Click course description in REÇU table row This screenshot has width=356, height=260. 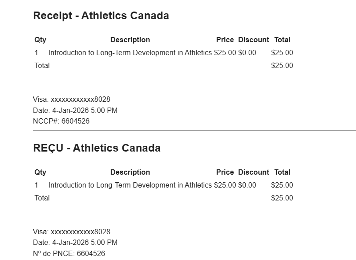(130, 185)
